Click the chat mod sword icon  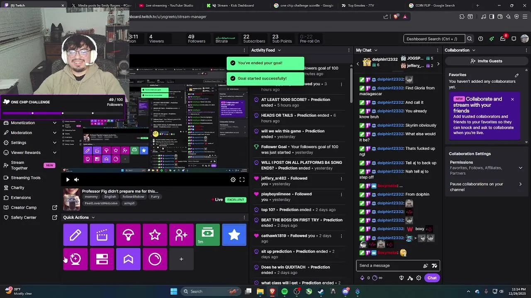click(x=410, y=278)
